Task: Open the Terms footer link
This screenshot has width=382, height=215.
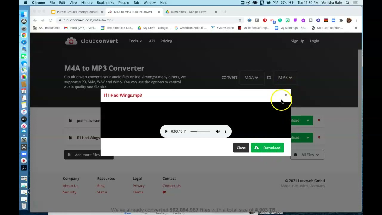Action: [x=138, y=192]
